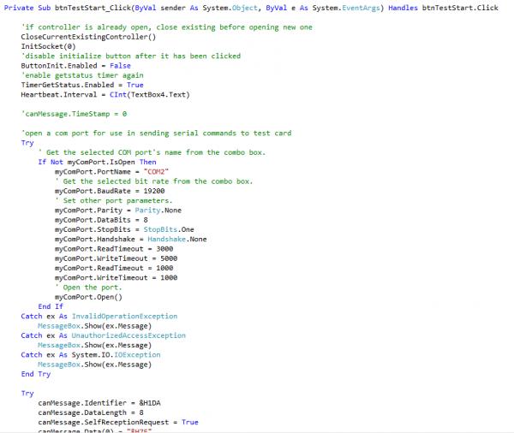Click the "COM2" string literal
514x433 pixels.
[x=156, y=172]
